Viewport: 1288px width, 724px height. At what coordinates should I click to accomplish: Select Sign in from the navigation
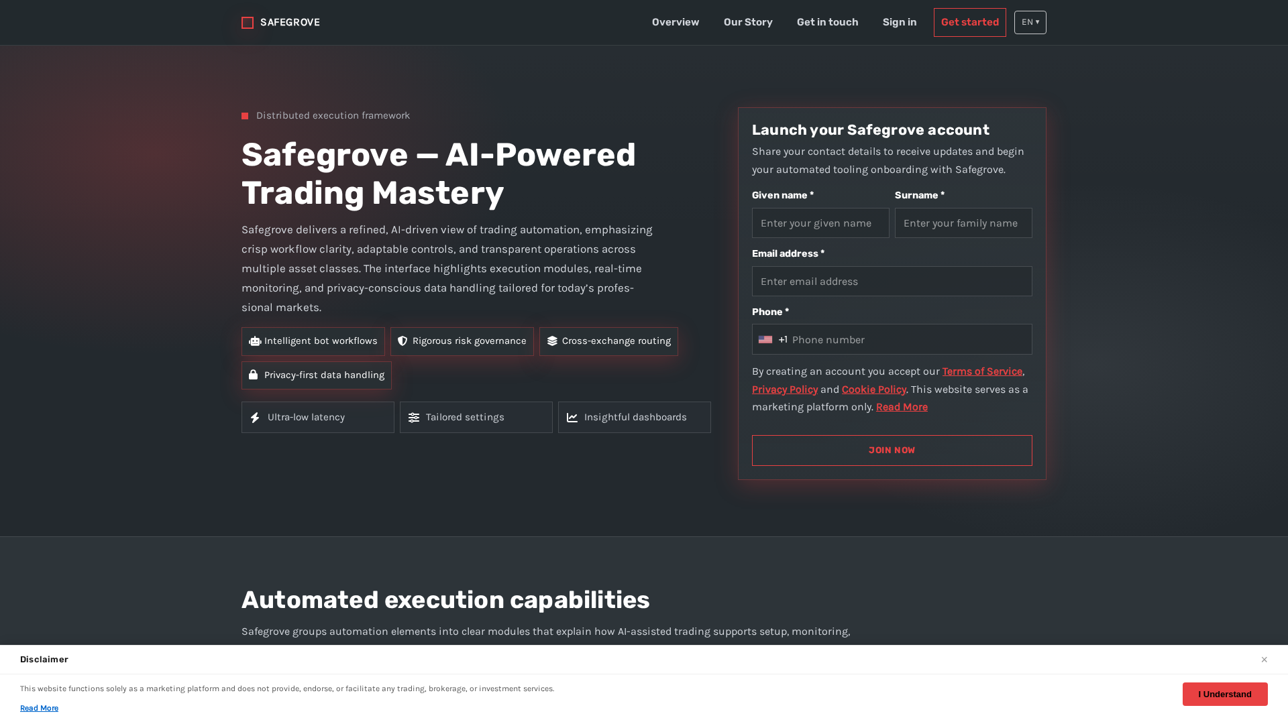coord(900,22)
